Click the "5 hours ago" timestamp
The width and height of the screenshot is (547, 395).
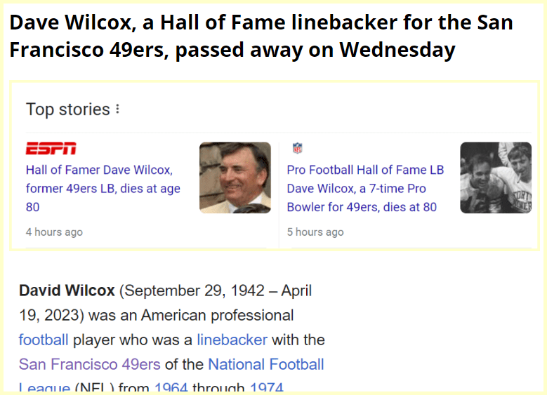click(x=315, y=232)
